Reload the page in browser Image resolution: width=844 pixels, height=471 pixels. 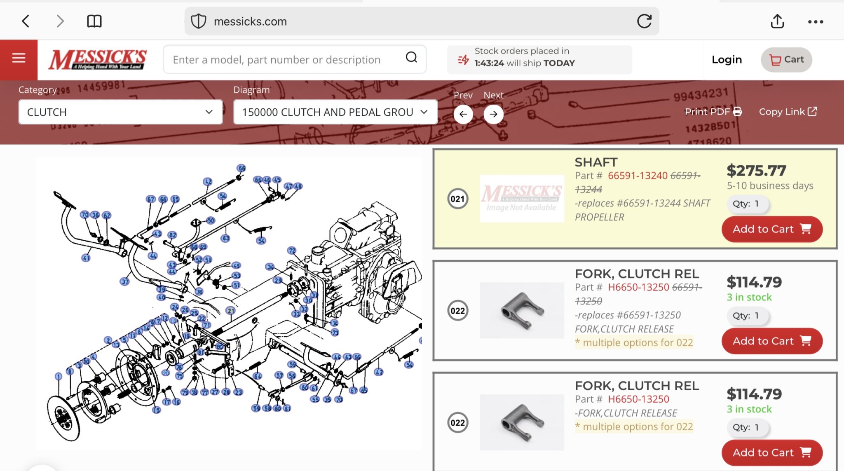[644, 21]
